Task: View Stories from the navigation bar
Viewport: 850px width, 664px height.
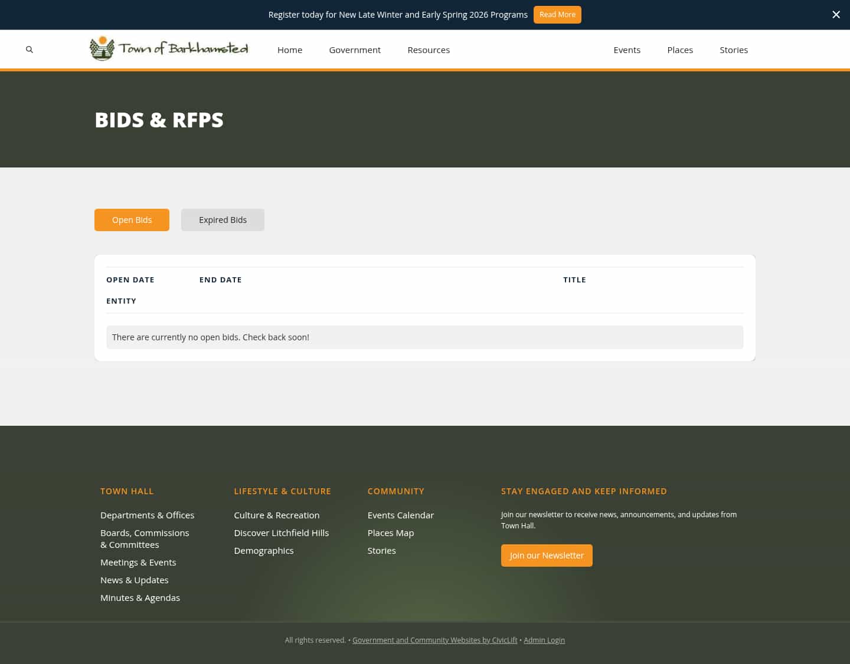Action: [x=734, y=50]
